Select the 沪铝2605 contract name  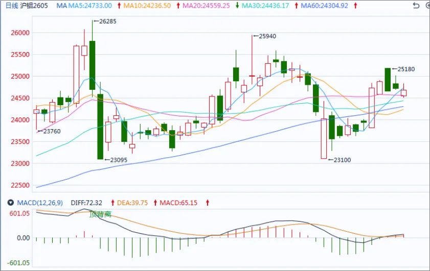(34, 6)
